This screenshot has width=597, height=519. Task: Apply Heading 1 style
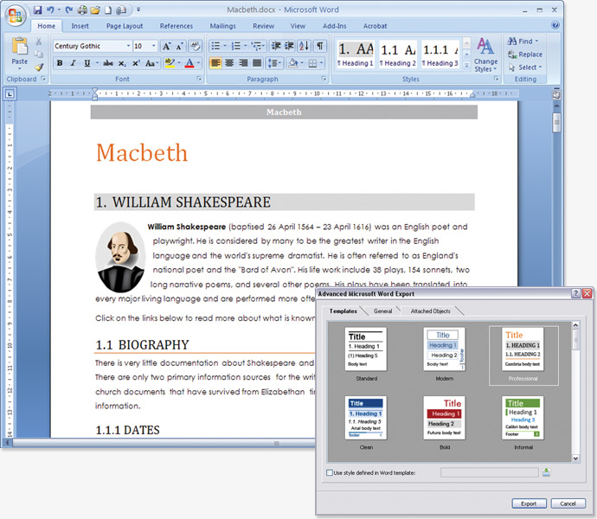pyautogui.click(x=356, y=54)
